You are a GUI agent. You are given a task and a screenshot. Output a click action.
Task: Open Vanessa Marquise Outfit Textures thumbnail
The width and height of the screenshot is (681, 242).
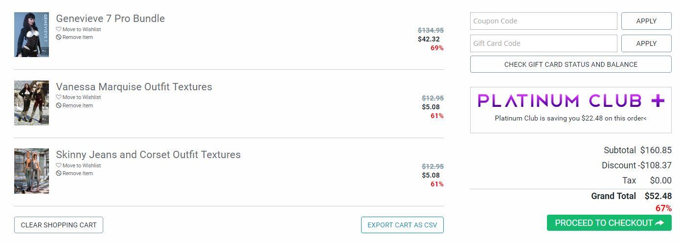[31, 103]
